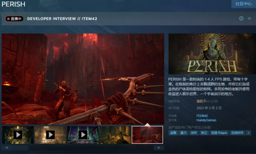
Task: Open the 褒贬不一 mixed reviews summary link
Action: pos(203,101)
